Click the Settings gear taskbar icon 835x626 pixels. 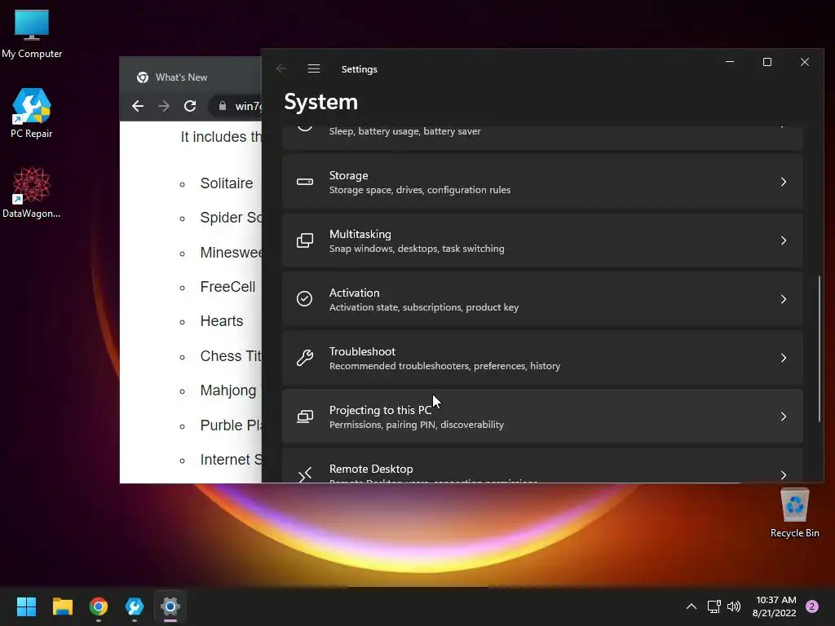click(x=170, y=606)
